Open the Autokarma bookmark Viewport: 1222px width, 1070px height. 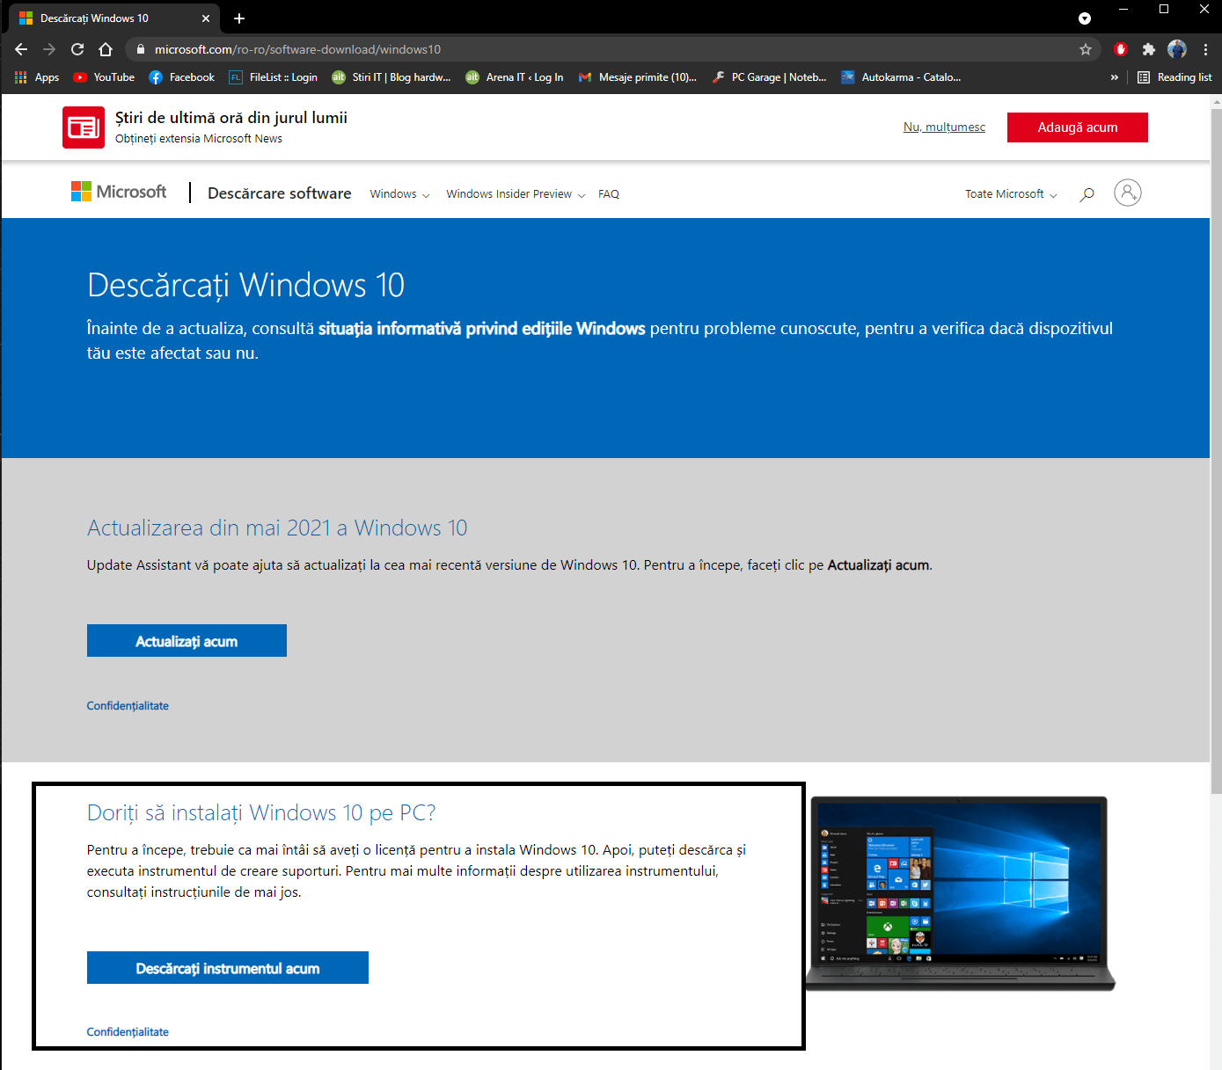tap(901, 77)
